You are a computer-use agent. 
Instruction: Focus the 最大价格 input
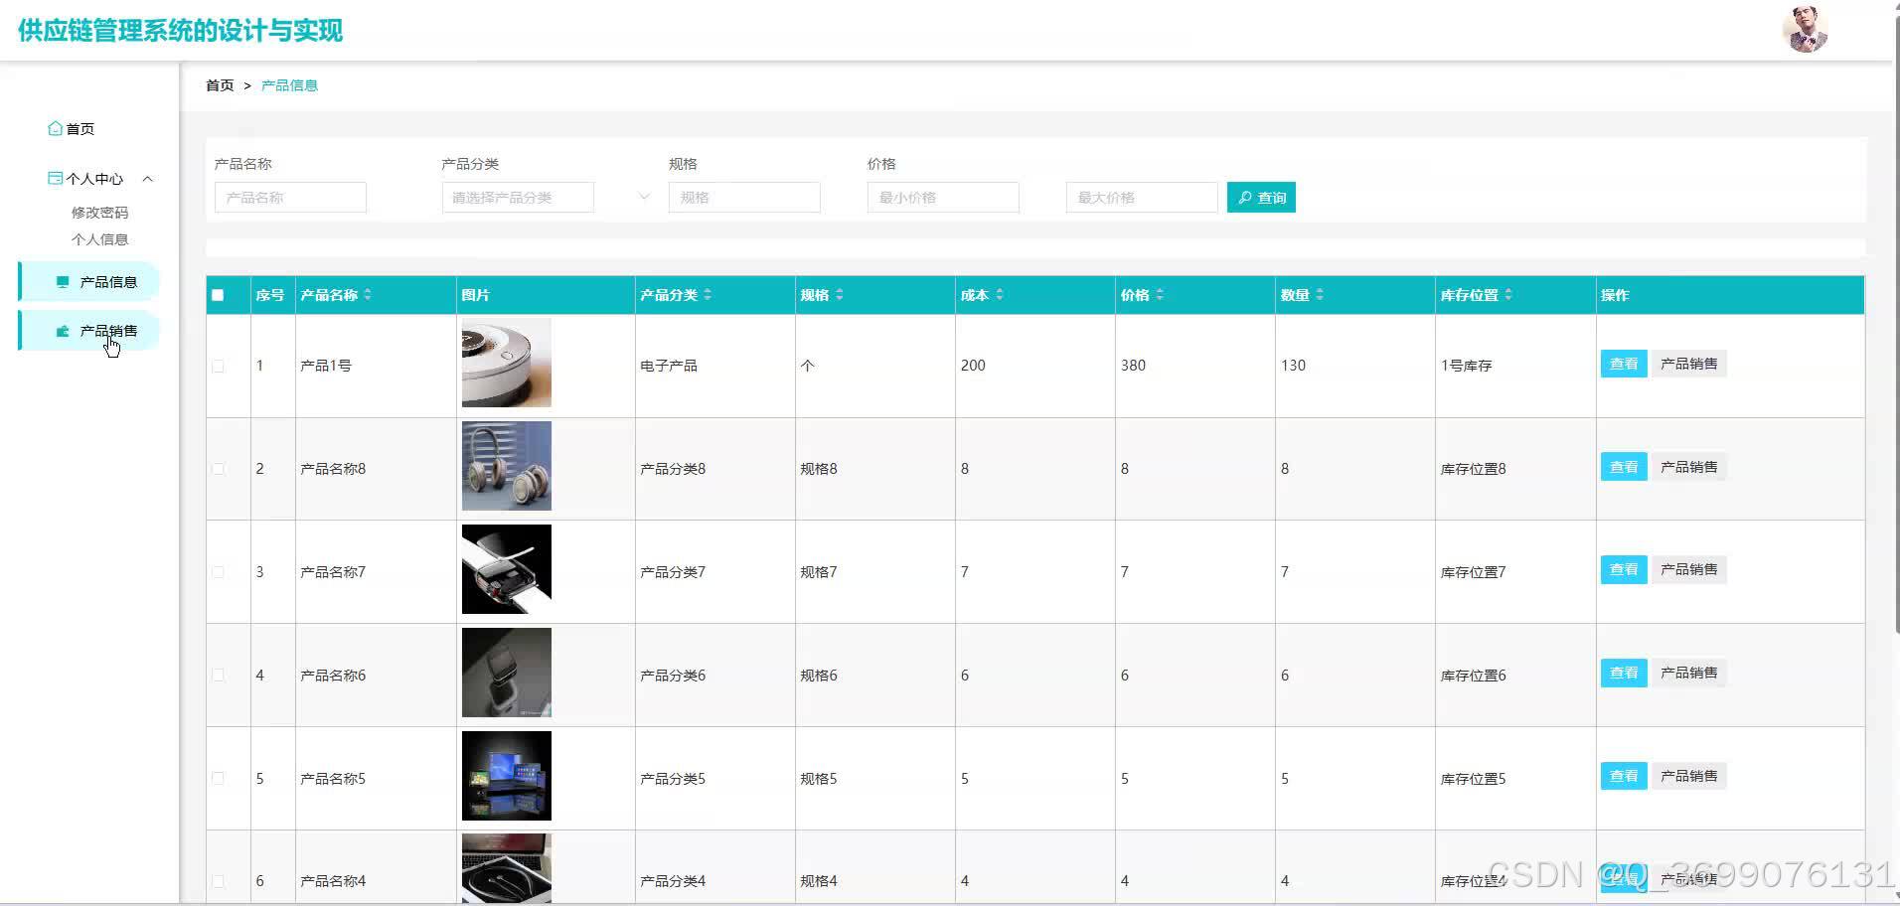(x=1142, y=198)
